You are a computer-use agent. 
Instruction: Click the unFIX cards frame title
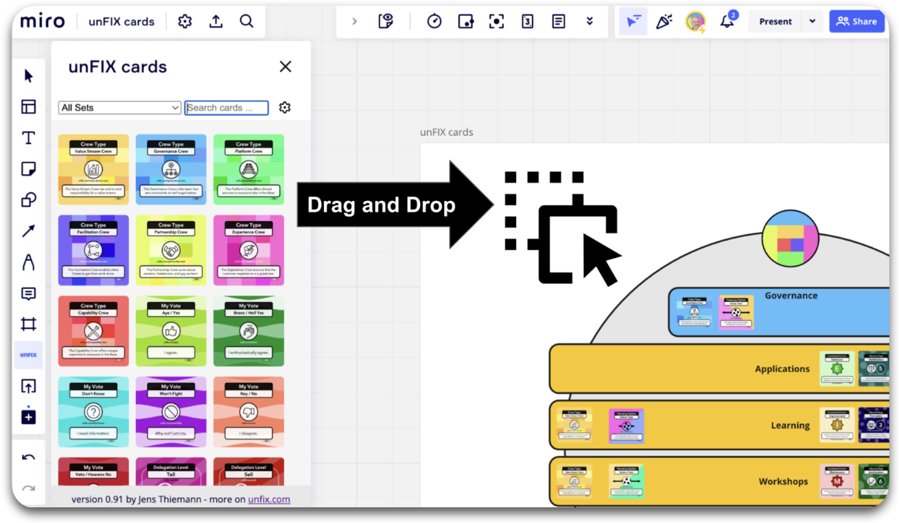pyautogui.click(x=446, y=132)
